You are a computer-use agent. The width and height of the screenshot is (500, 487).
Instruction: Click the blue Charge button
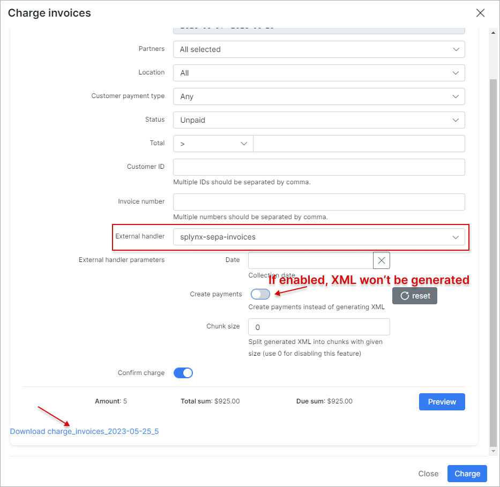tap(467, 474)
